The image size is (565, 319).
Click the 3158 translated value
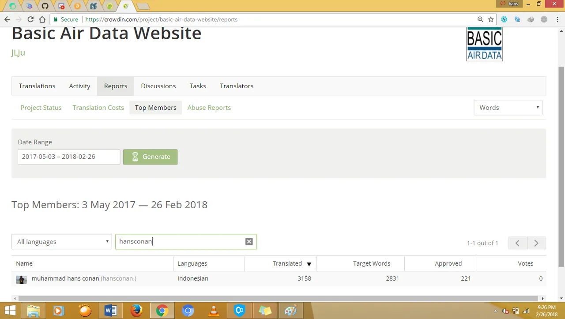(x=304, y=278)
